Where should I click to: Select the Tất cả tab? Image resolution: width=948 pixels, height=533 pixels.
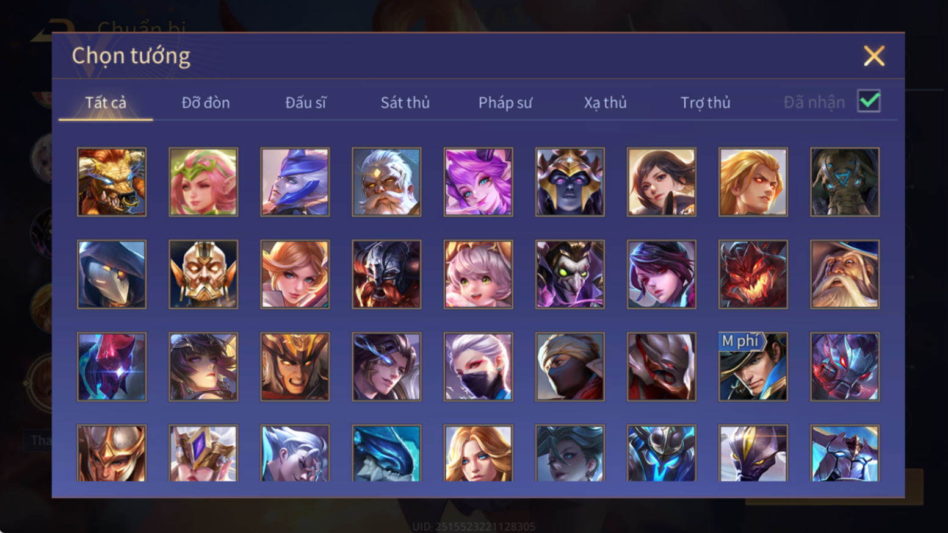pos(106,102)
